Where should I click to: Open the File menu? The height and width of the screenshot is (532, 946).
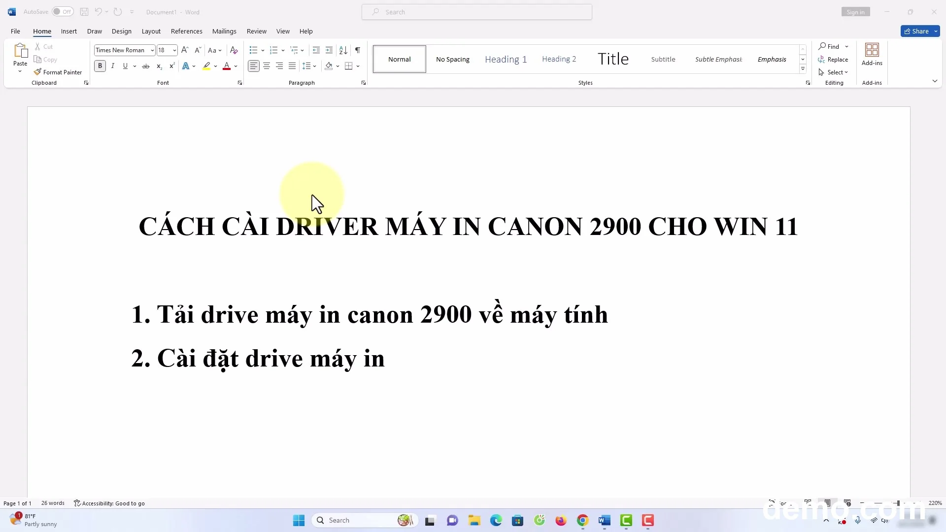pyautogui.click(x=15, y=31)
